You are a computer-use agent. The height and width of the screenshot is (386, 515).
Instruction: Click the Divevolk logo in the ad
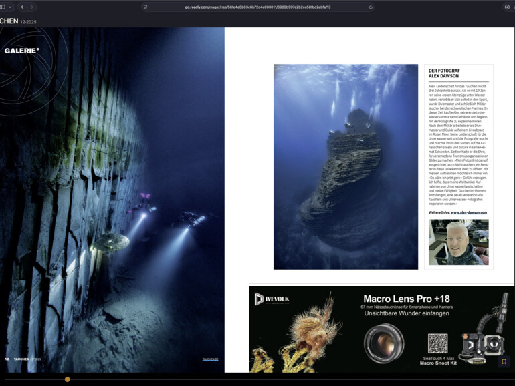pos(273,299)
